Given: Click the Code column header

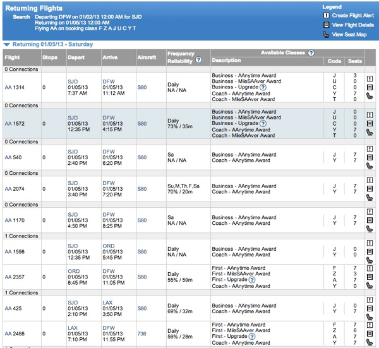Looking at the screenshot, I should click(x=334, y=61).
